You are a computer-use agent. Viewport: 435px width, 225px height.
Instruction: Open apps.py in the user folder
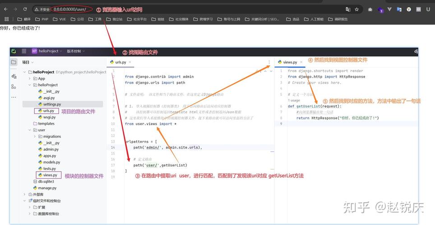[x=47, y=156]
